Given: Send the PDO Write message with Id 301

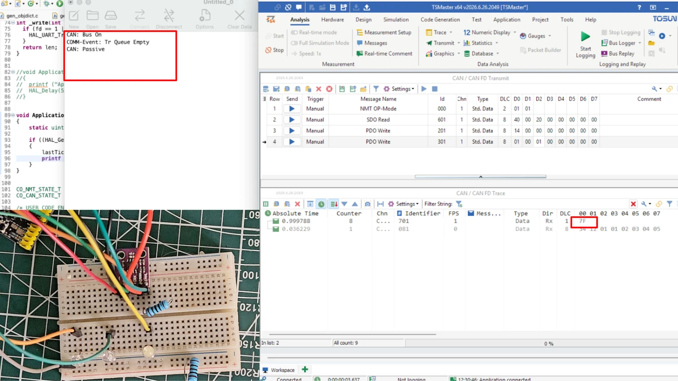Looking at the screenshot, I should tap(292, 142).
